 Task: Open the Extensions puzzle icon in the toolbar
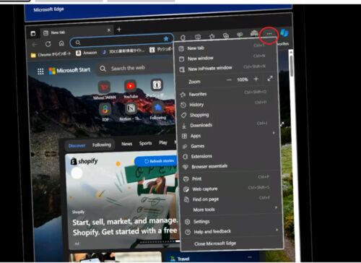183,38
